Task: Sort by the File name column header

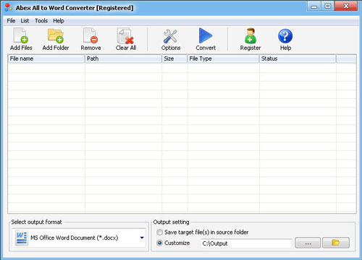Action: pyautogui.click(x=46, y=58)
